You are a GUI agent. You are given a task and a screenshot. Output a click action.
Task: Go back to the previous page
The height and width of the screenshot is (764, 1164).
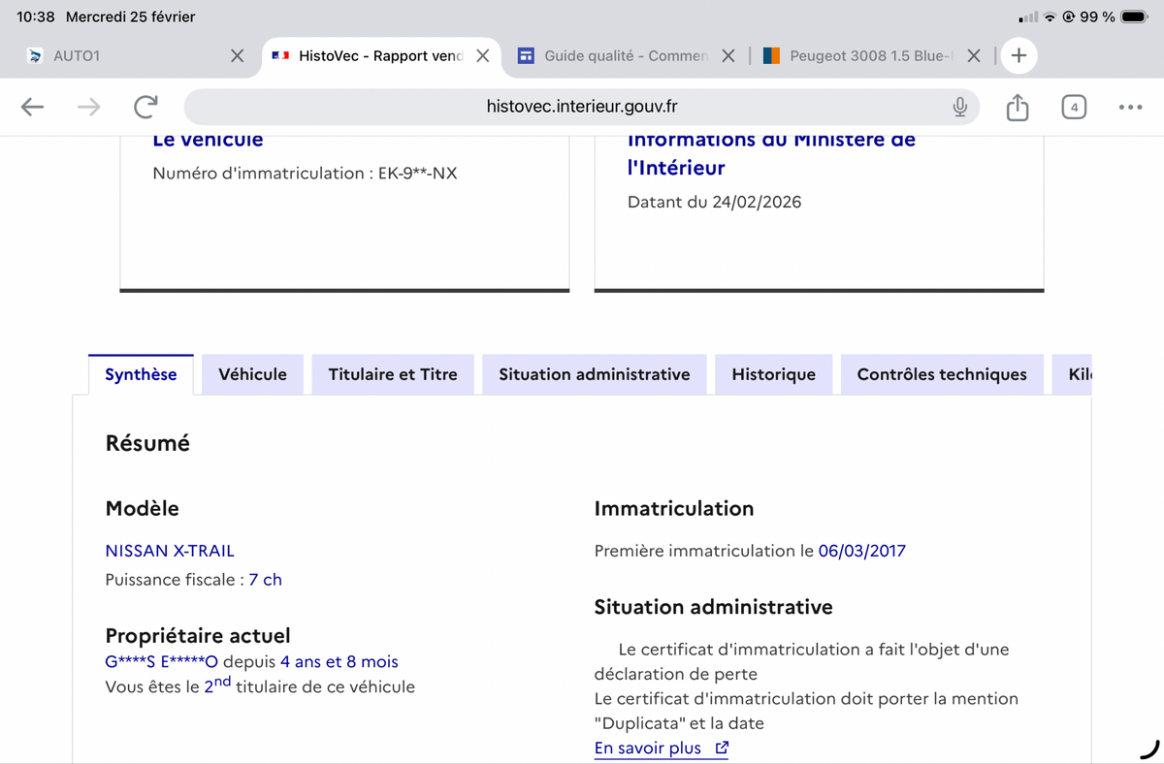click(32, 107)
